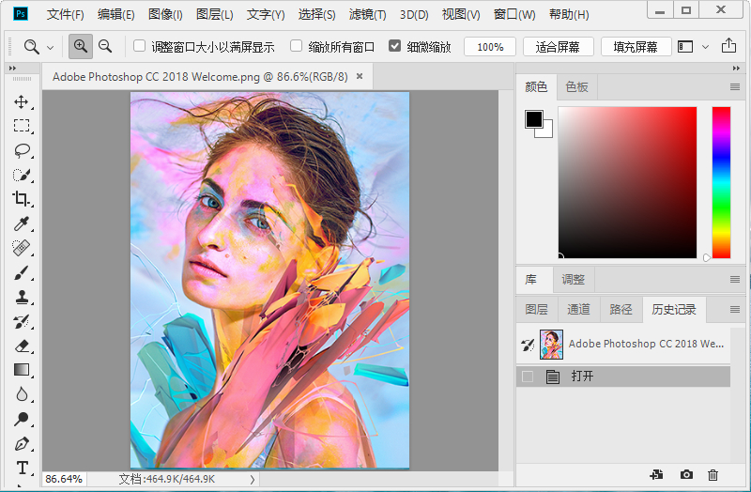Enable 调整窗口大小以满屏显示 checkbox
The width and height of the screenshot is (751, 492).
[x=140, y=46]
